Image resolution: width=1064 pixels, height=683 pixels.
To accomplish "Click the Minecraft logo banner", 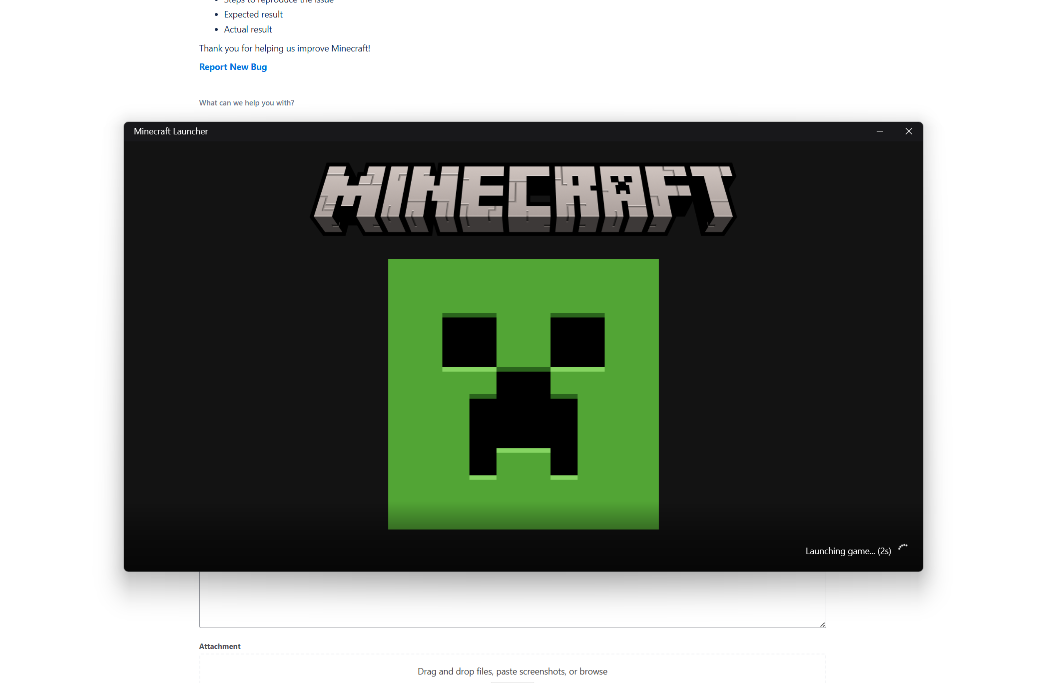I will tap(523, 199).
